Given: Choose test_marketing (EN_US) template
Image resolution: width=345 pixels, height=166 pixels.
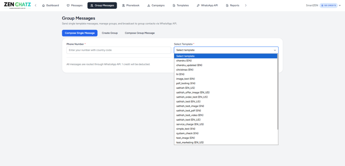Looking at the screenshot, I should click(x=225, y=143).
